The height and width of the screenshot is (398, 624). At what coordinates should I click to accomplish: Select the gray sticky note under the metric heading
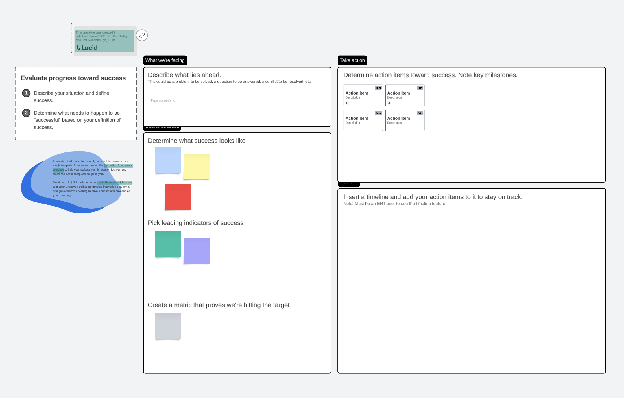point(168,326)
